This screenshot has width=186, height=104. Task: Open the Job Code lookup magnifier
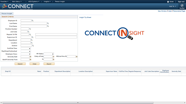point(28,32)
